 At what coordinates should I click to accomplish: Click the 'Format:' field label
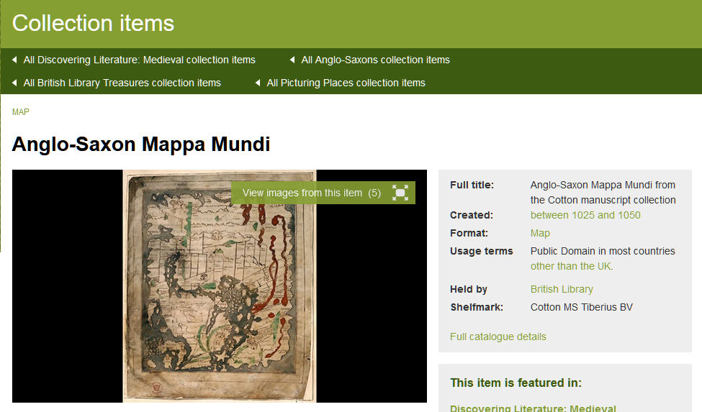469,233
